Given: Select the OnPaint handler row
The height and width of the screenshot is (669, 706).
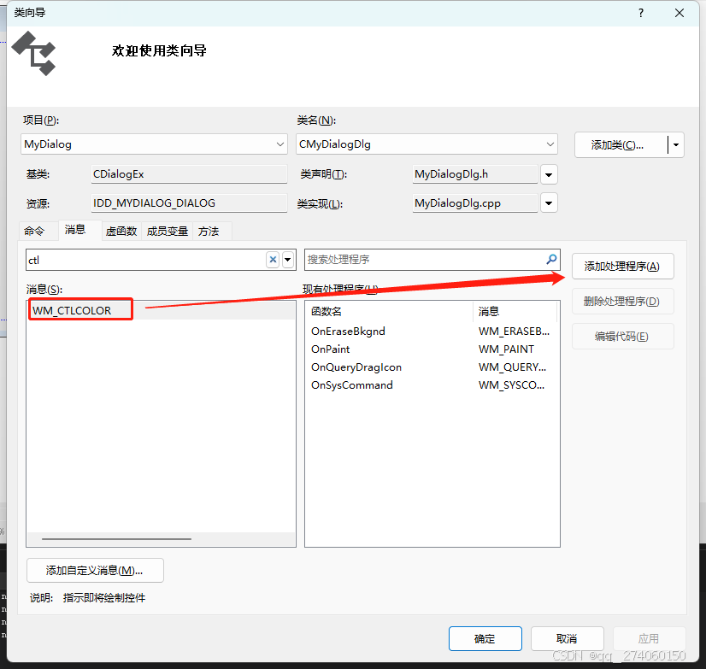Looking at the screenshot, I should pyautogui.click(x=432, y=349).
